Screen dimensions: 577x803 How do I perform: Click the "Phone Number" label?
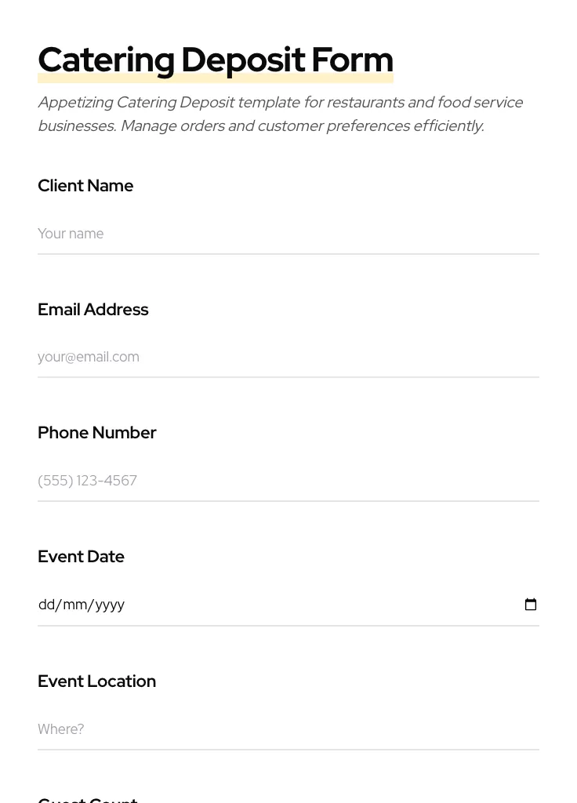(96, 433)
